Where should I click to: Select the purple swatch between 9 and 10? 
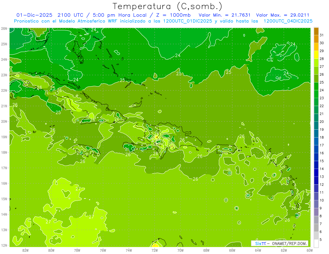pos(316,204)
